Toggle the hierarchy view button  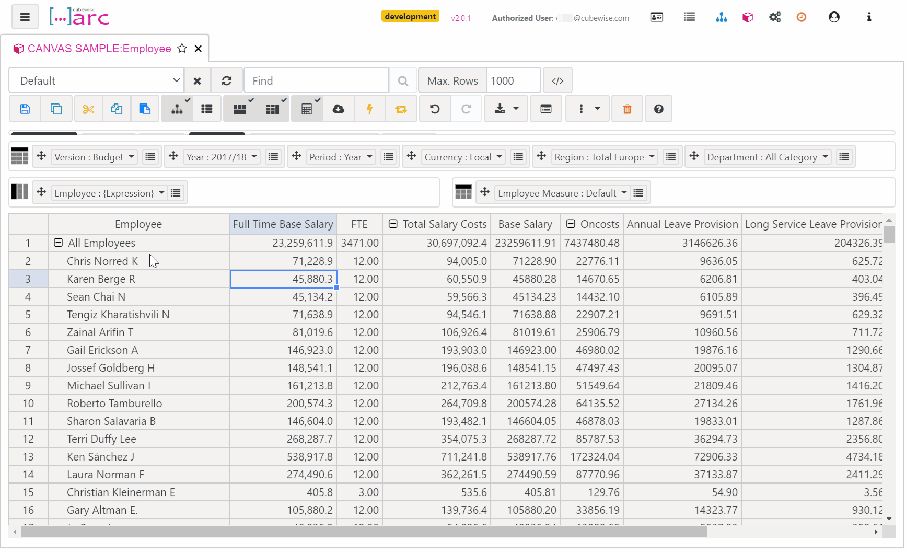[177, 109]
